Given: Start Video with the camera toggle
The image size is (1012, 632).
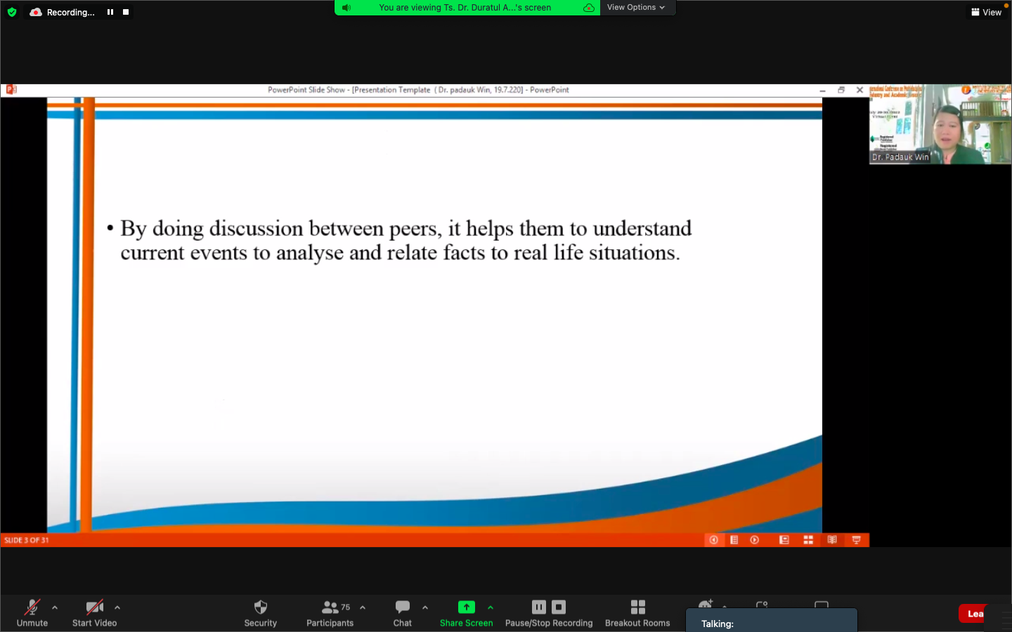Looking at the screenshot, I should 94,607.
